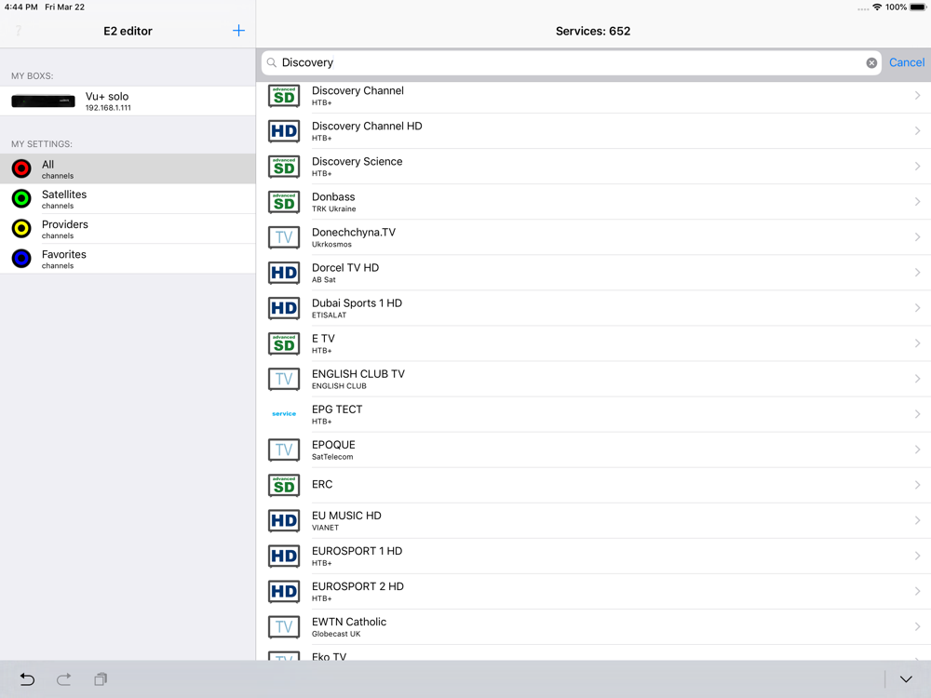Screen dimensions: 931x698
Task: Select the ENGLISH CLUB TV title
Action: (358, 374)
